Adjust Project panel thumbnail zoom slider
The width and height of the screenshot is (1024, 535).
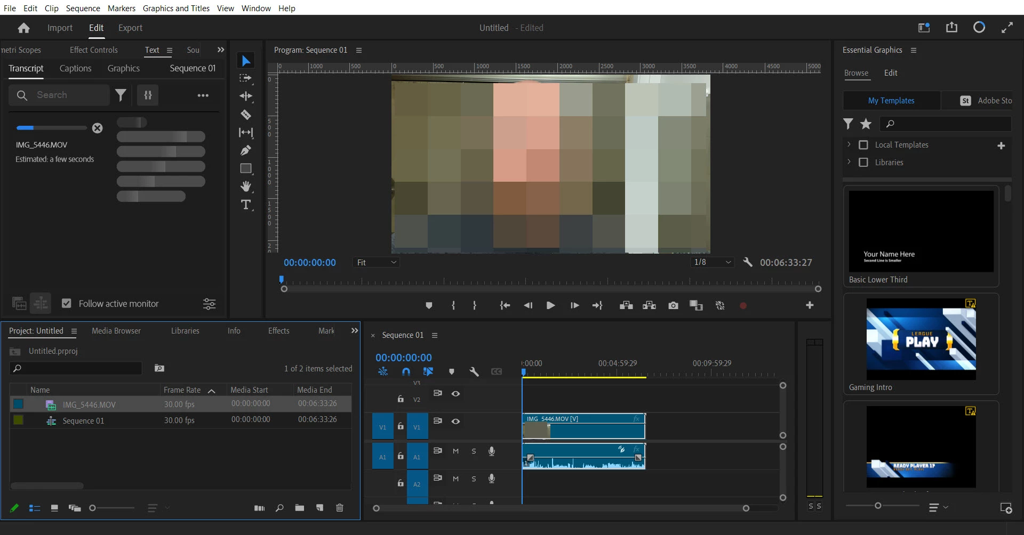(x=92, y=508)
